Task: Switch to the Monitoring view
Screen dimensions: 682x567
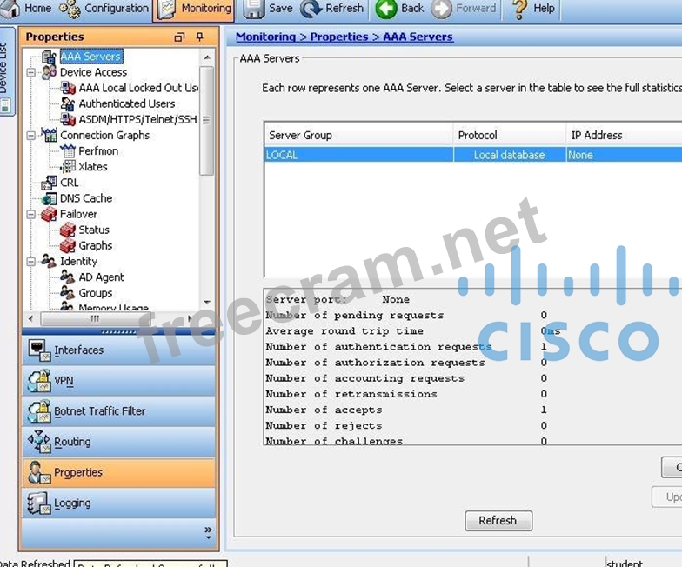Action: pyautogui.click(x=195, y=9)
